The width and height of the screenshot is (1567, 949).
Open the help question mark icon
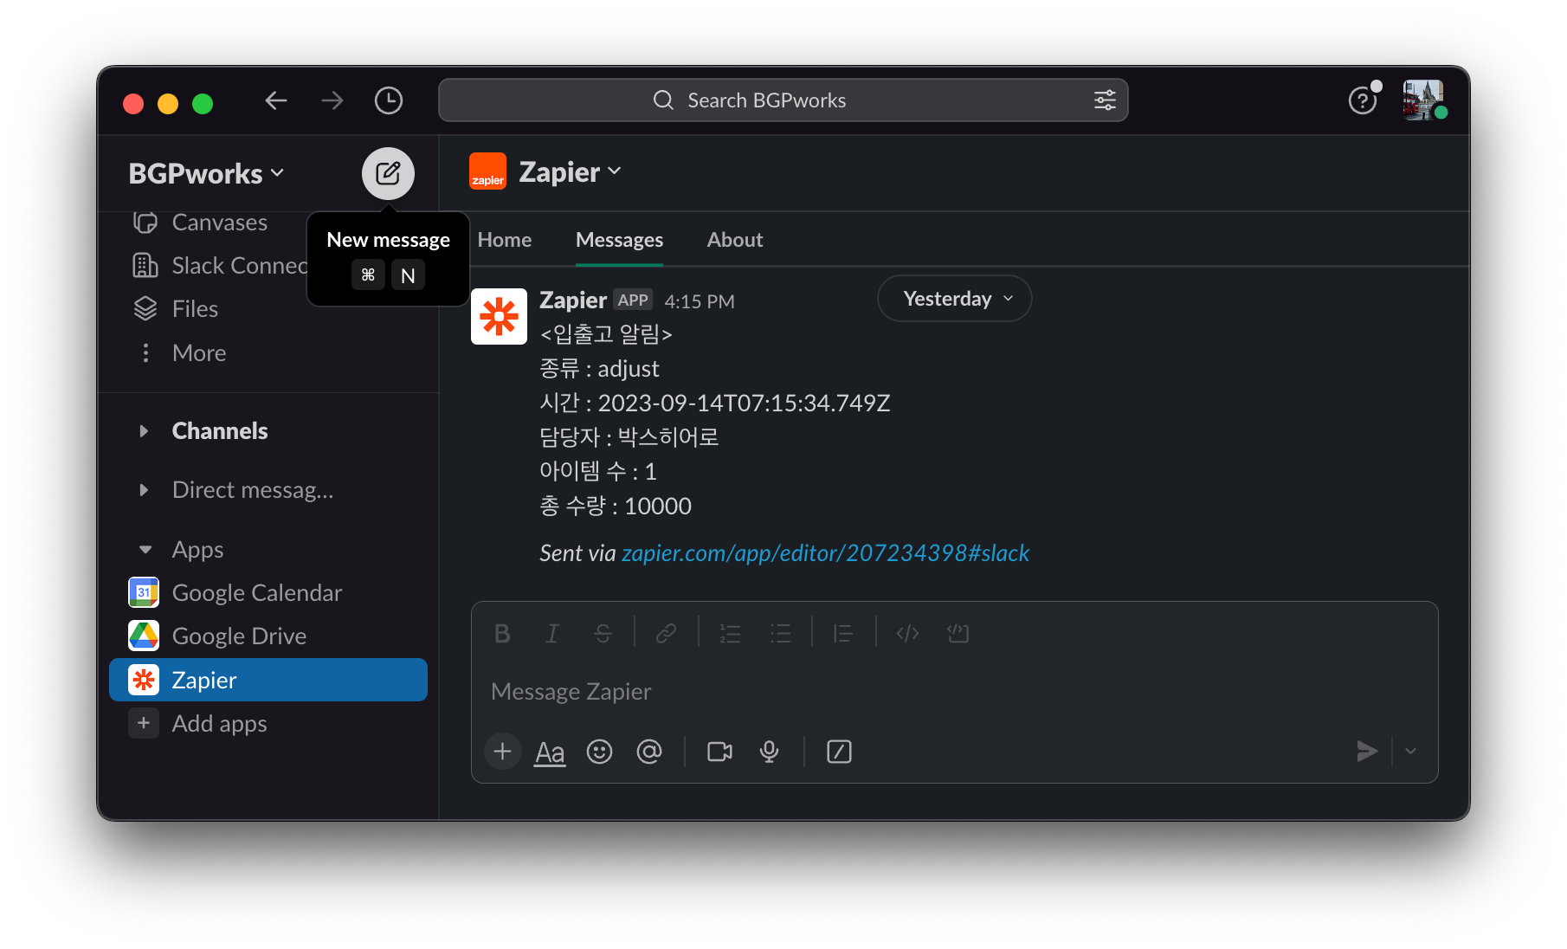click(1363, 100)
